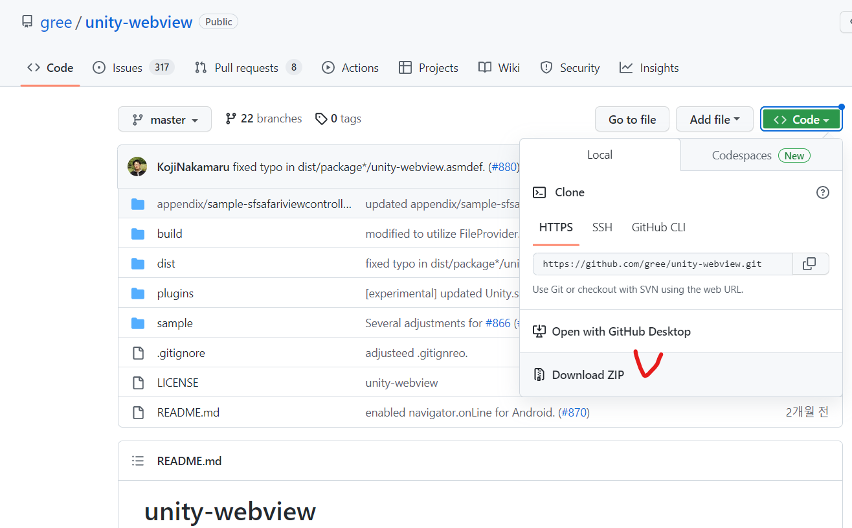Switch to the Codespaces tab

(761, 155)
